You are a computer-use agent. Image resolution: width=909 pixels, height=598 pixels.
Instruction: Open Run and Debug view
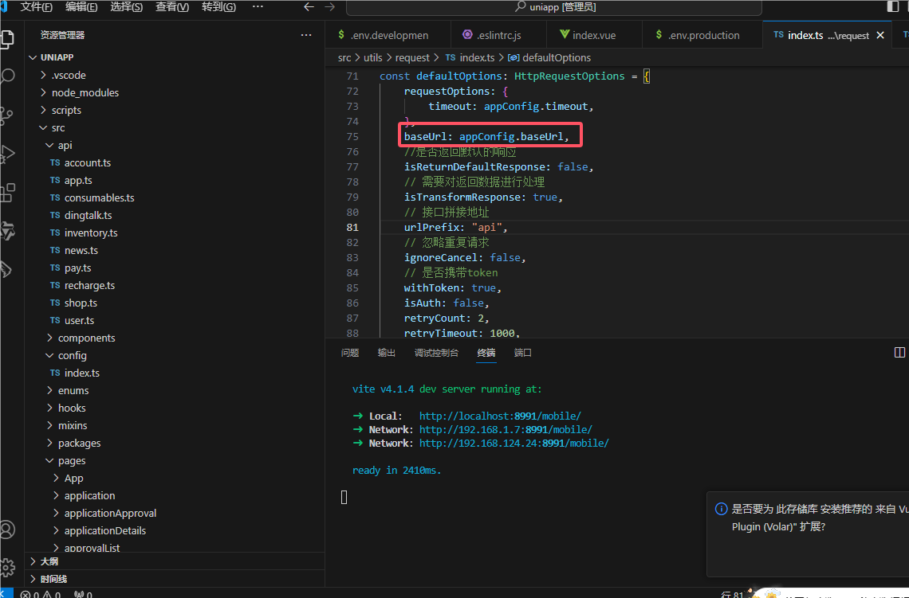[7, 154]
